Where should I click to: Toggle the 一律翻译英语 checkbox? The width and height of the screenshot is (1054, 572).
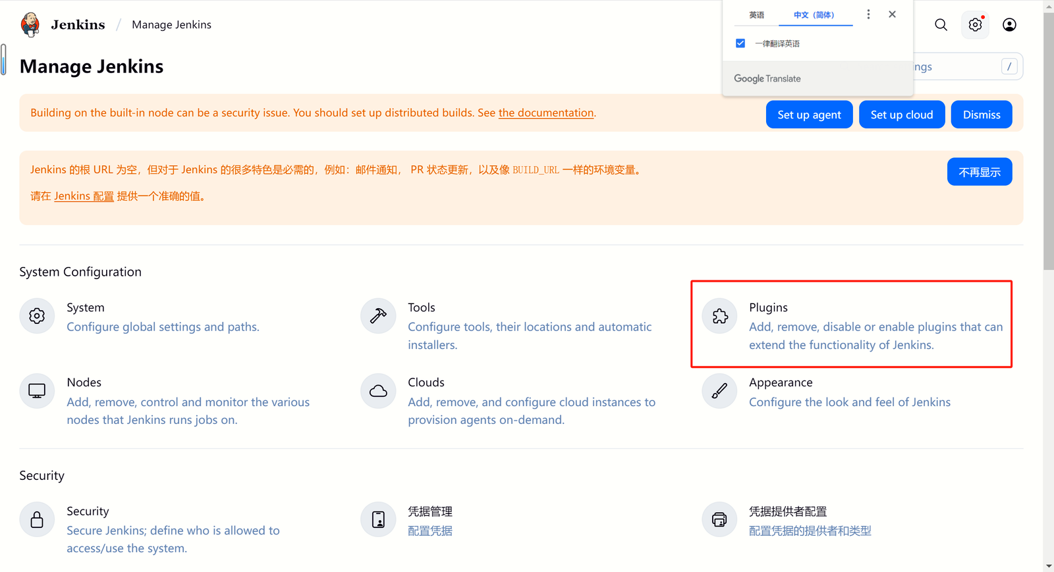tap(740, 43)
